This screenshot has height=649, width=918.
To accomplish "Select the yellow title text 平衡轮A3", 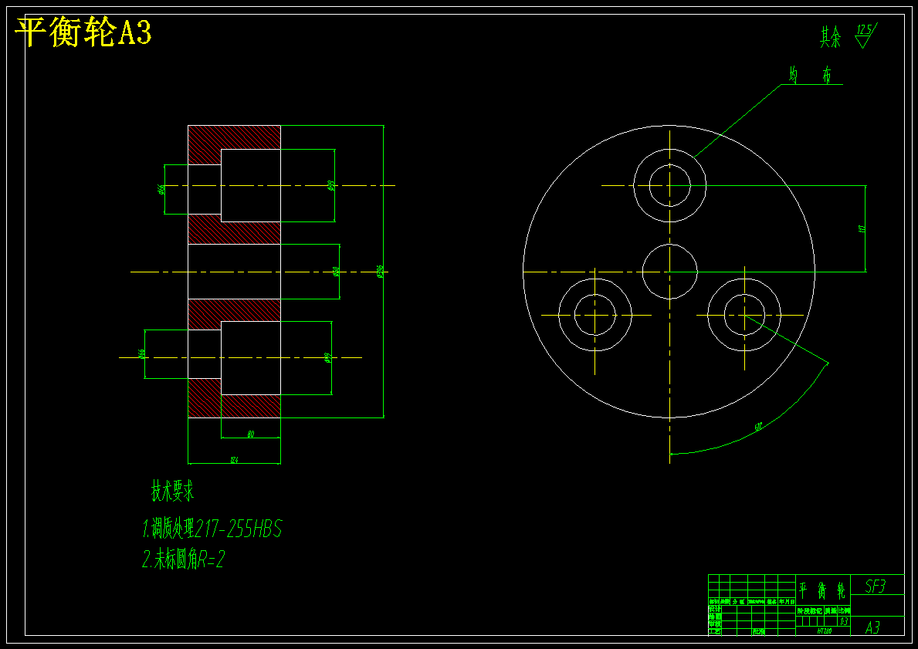I will tap(83, 32).
